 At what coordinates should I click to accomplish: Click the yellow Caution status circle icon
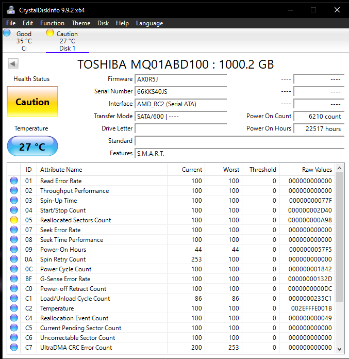[49, 32]
